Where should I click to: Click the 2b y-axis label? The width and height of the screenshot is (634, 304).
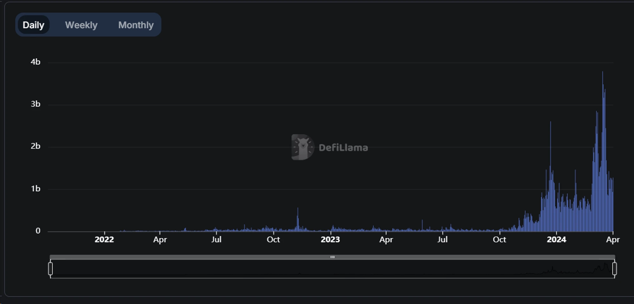(x=36, y=146)
